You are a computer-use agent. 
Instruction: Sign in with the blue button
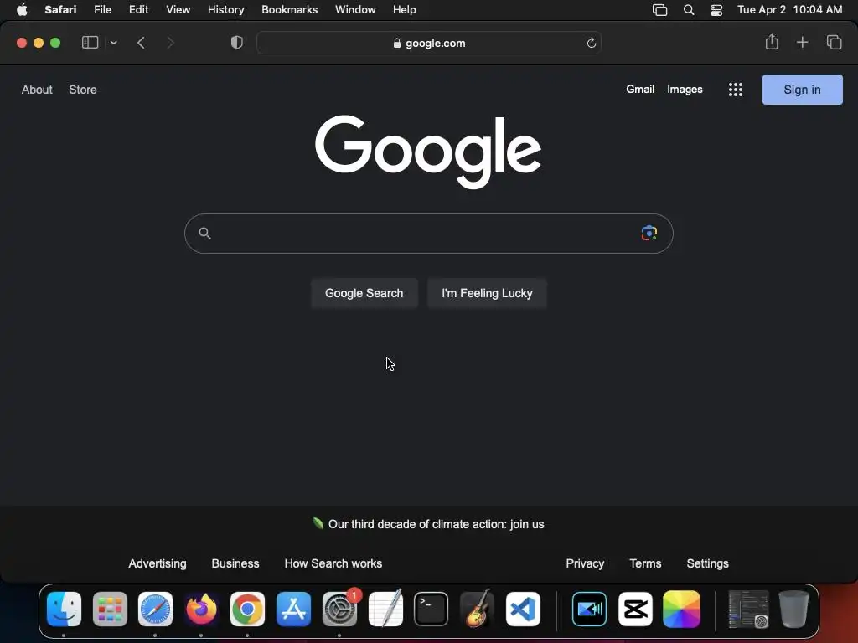[802, 90]
